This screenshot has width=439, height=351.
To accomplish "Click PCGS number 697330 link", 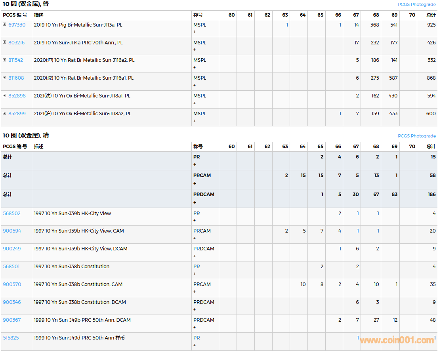I will pyautogui.click(x=17, y=25).
